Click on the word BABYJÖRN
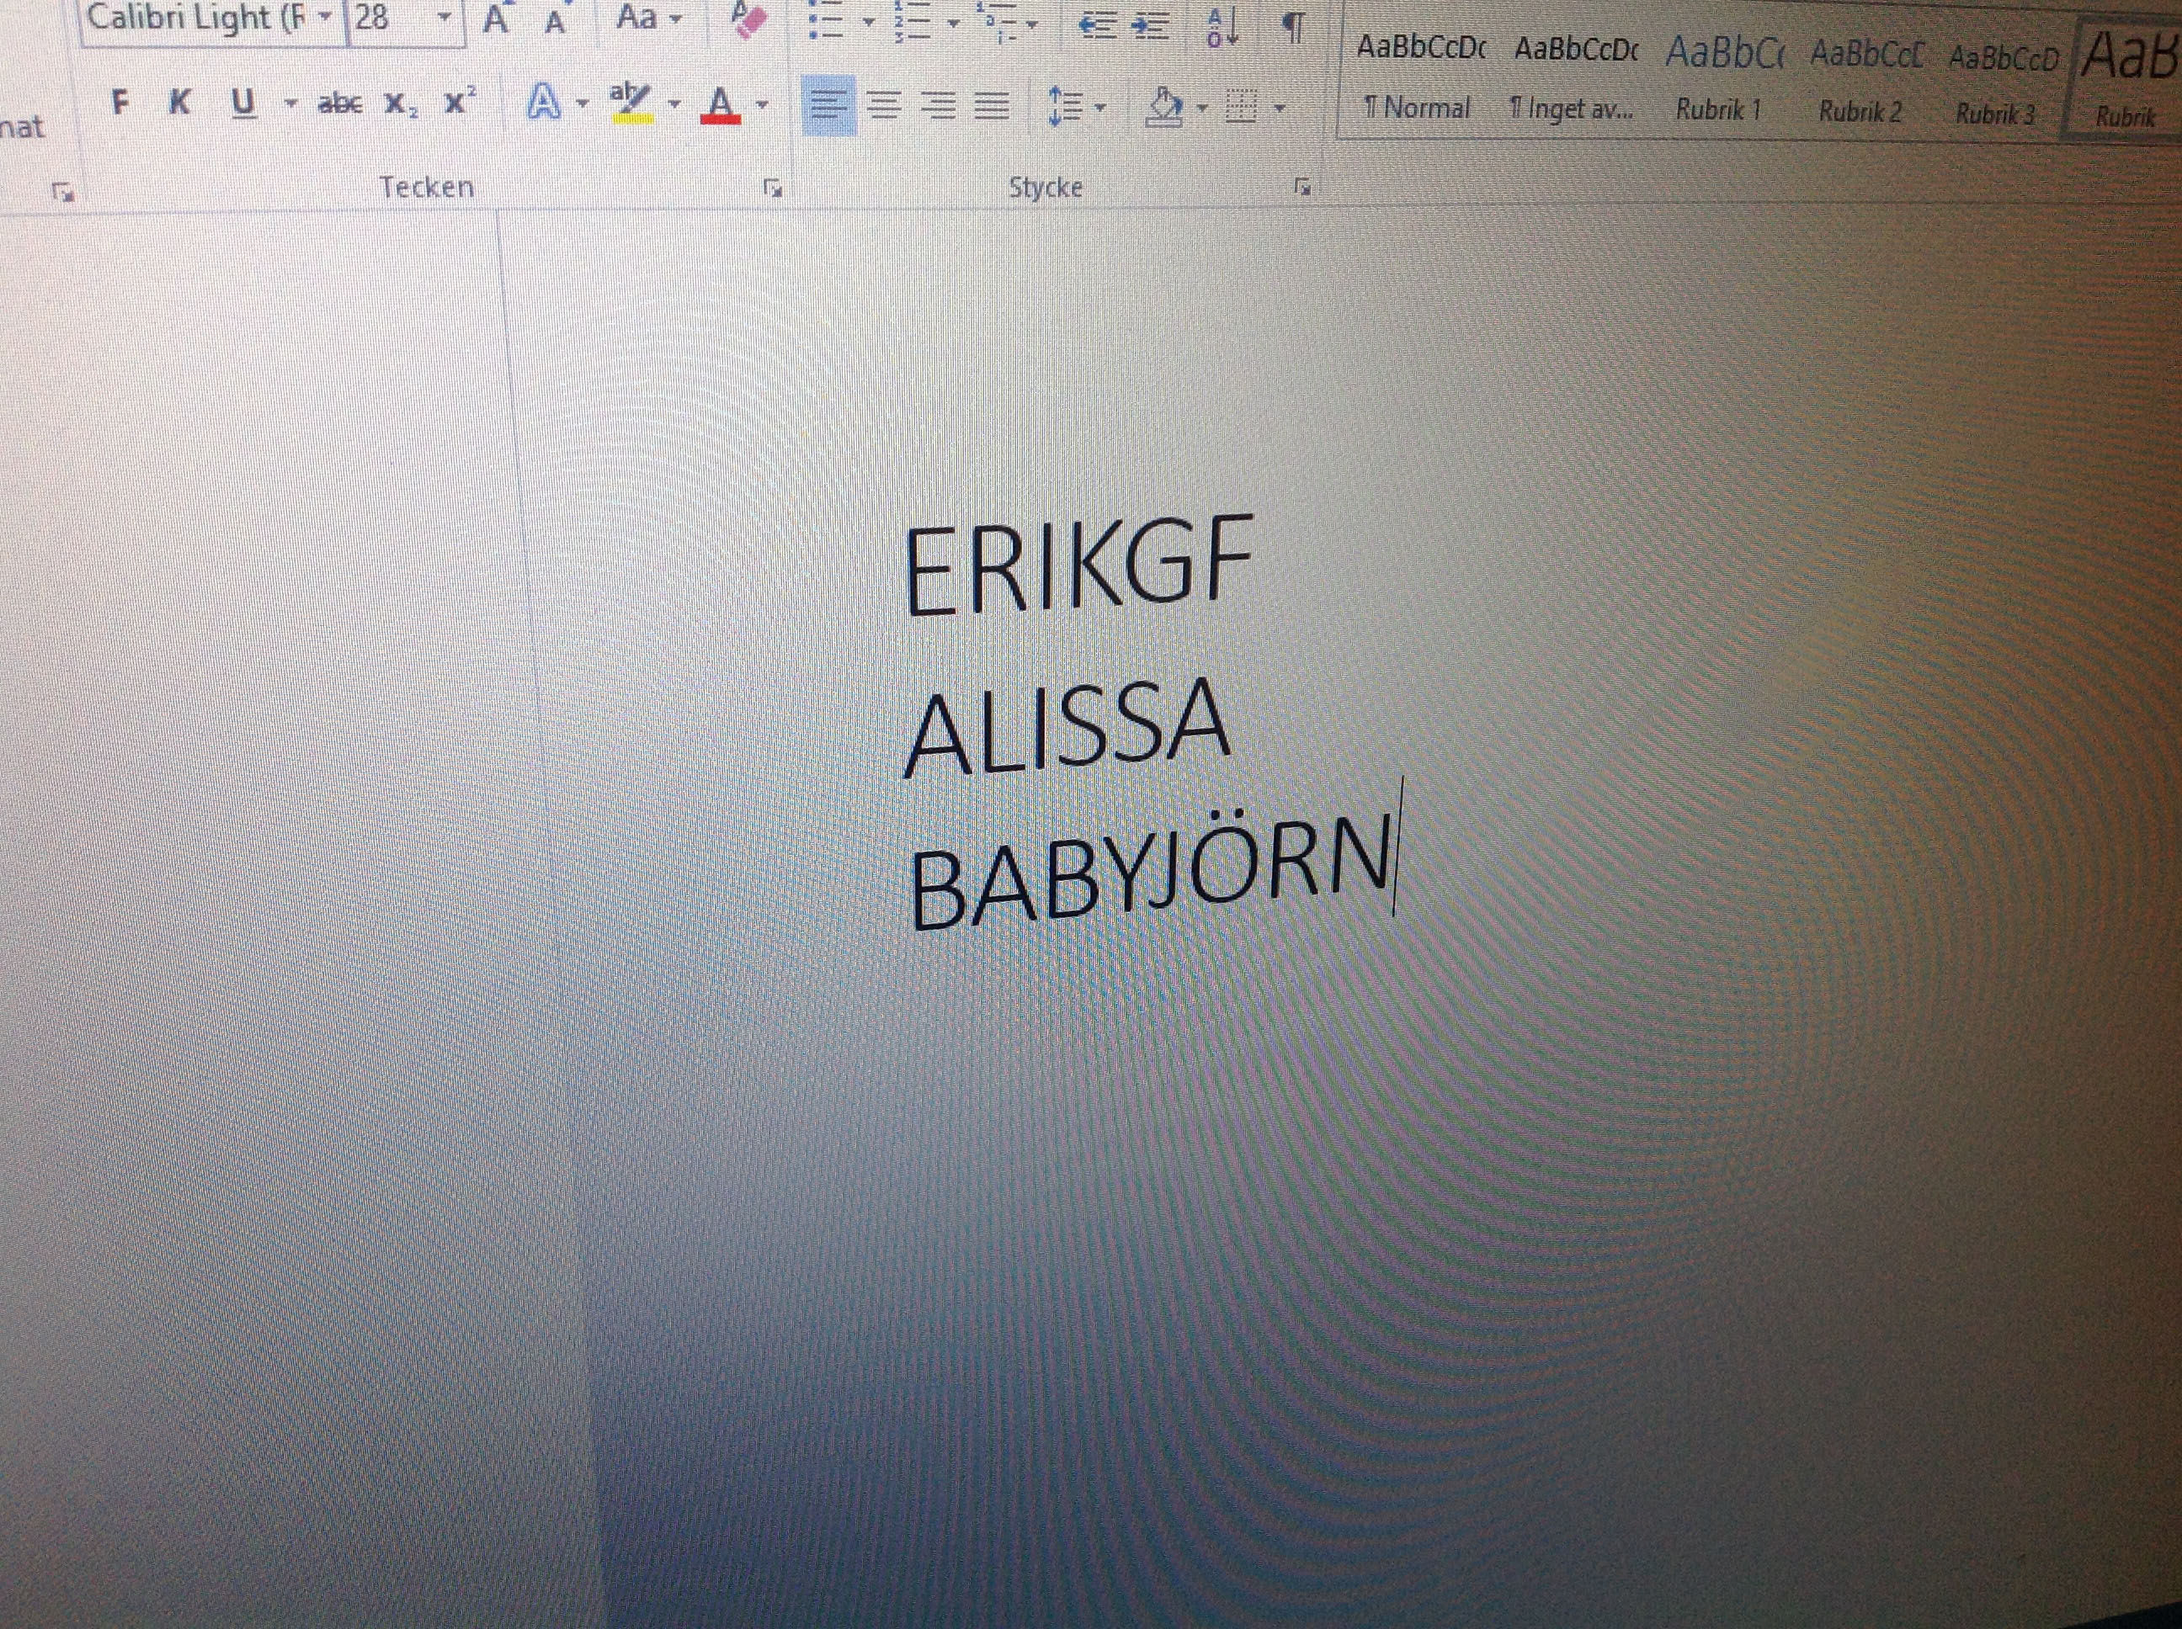The image size is (2182, 1629). coord(1151,872)
